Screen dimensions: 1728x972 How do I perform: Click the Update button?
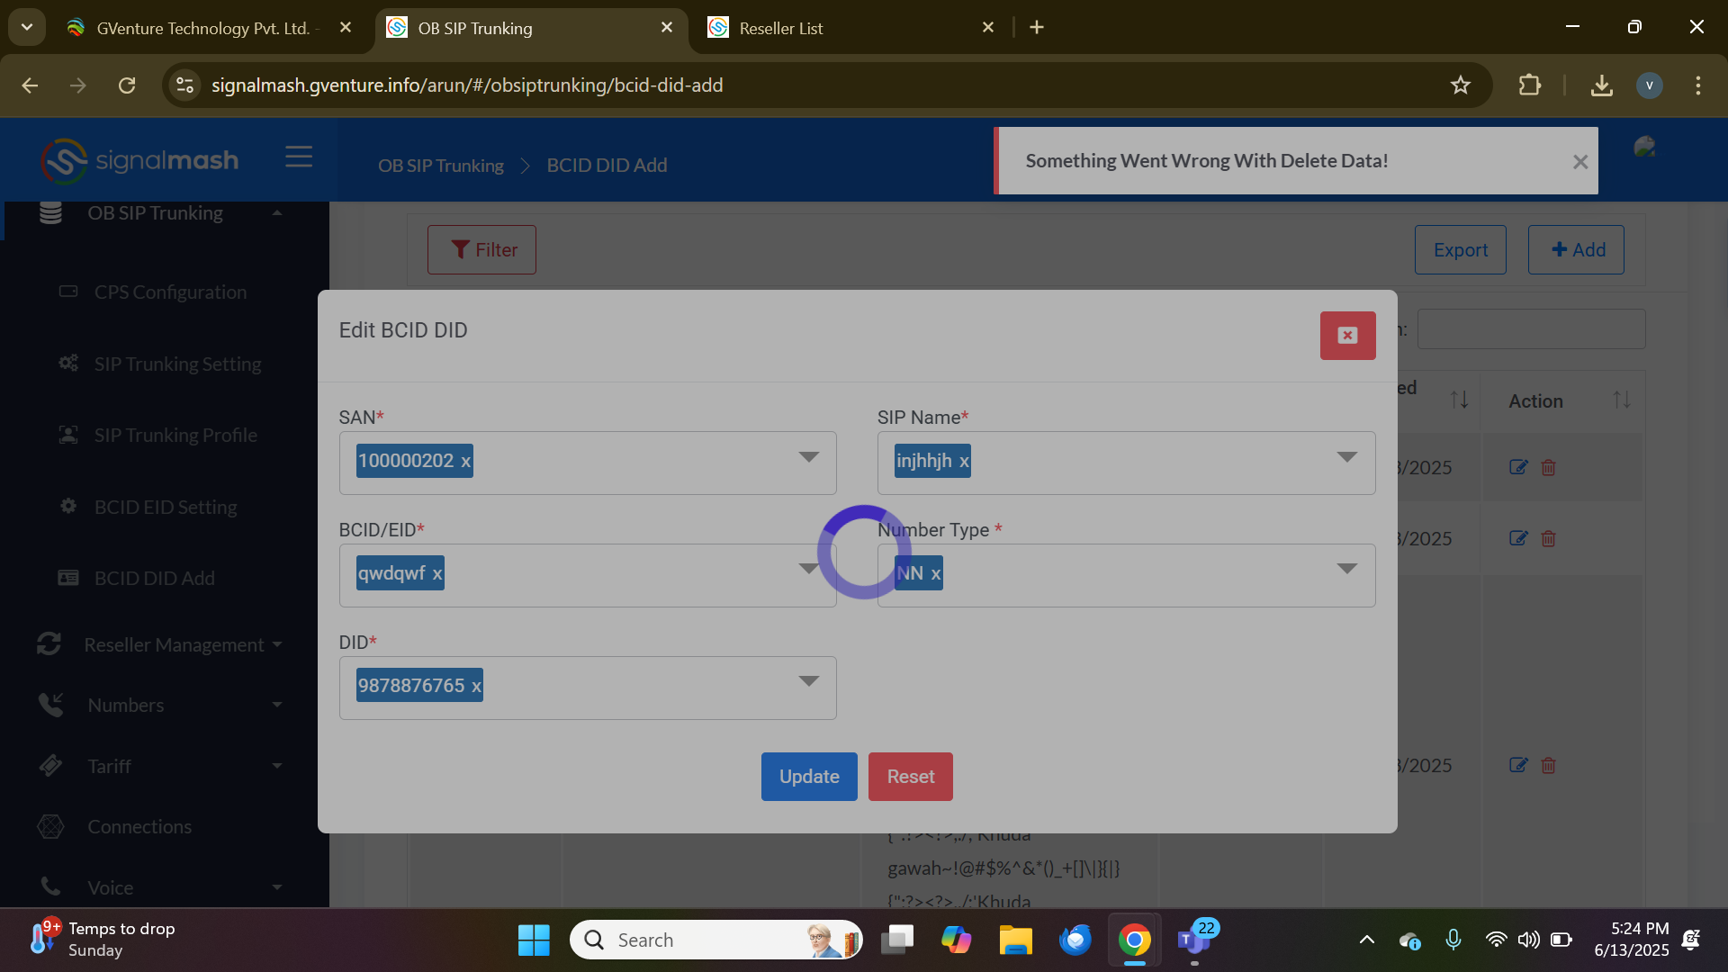(x=808, y=777)
